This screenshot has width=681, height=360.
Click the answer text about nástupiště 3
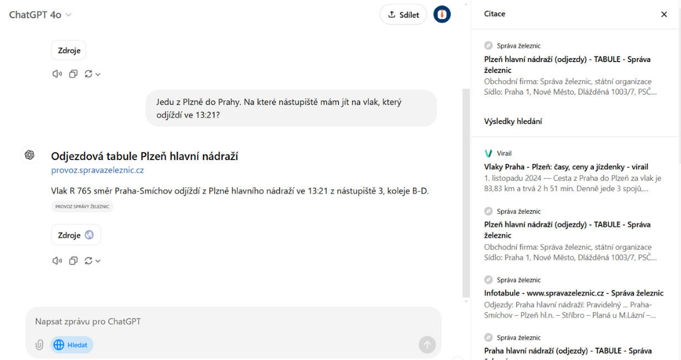[240, 191]
